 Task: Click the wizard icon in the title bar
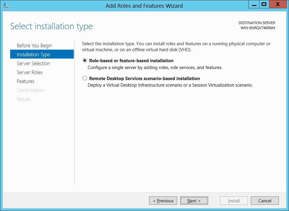click(x=6, y=6)
